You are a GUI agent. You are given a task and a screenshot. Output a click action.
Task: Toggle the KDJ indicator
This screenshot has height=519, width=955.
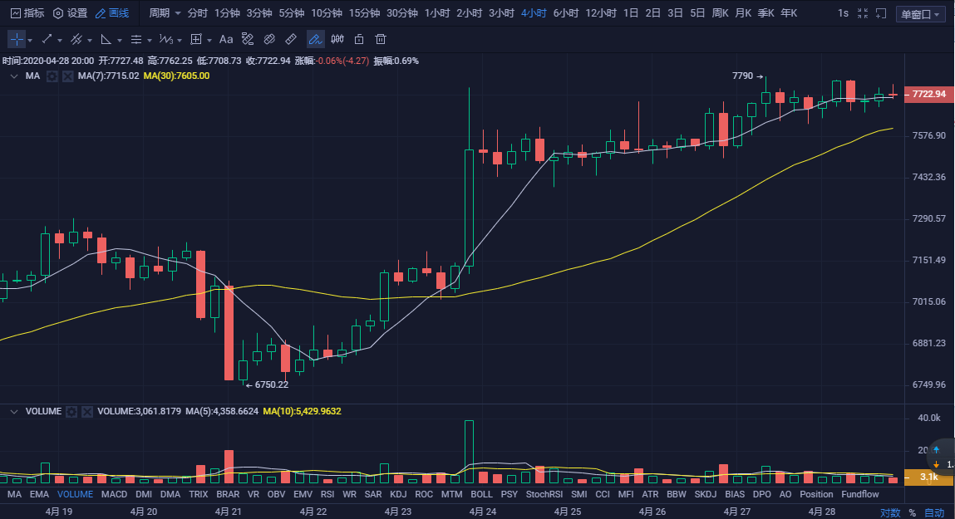click(398, 494)
